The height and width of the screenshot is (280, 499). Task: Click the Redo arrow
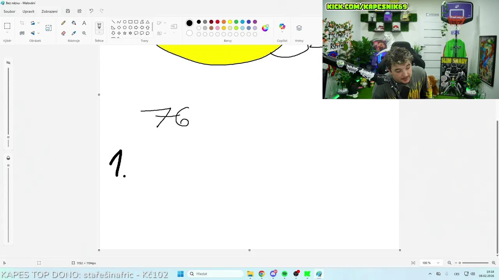tap(102, 11)
